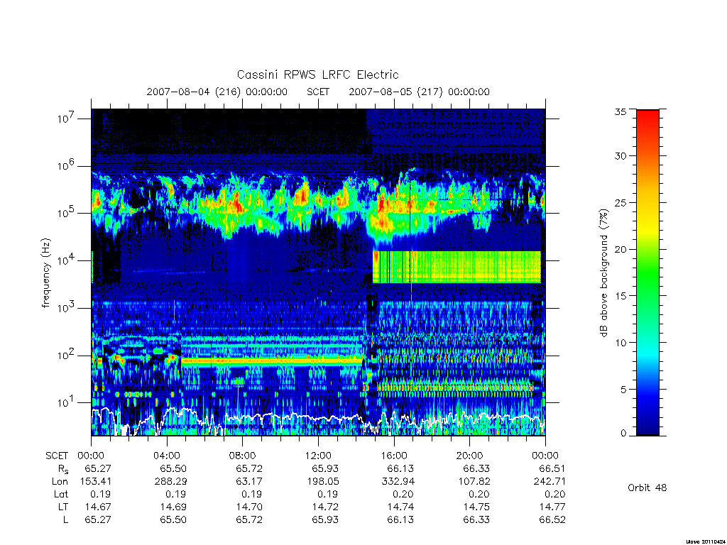Select the L value 66.52
The image size is (727, 545).
[x=552, y=519]
